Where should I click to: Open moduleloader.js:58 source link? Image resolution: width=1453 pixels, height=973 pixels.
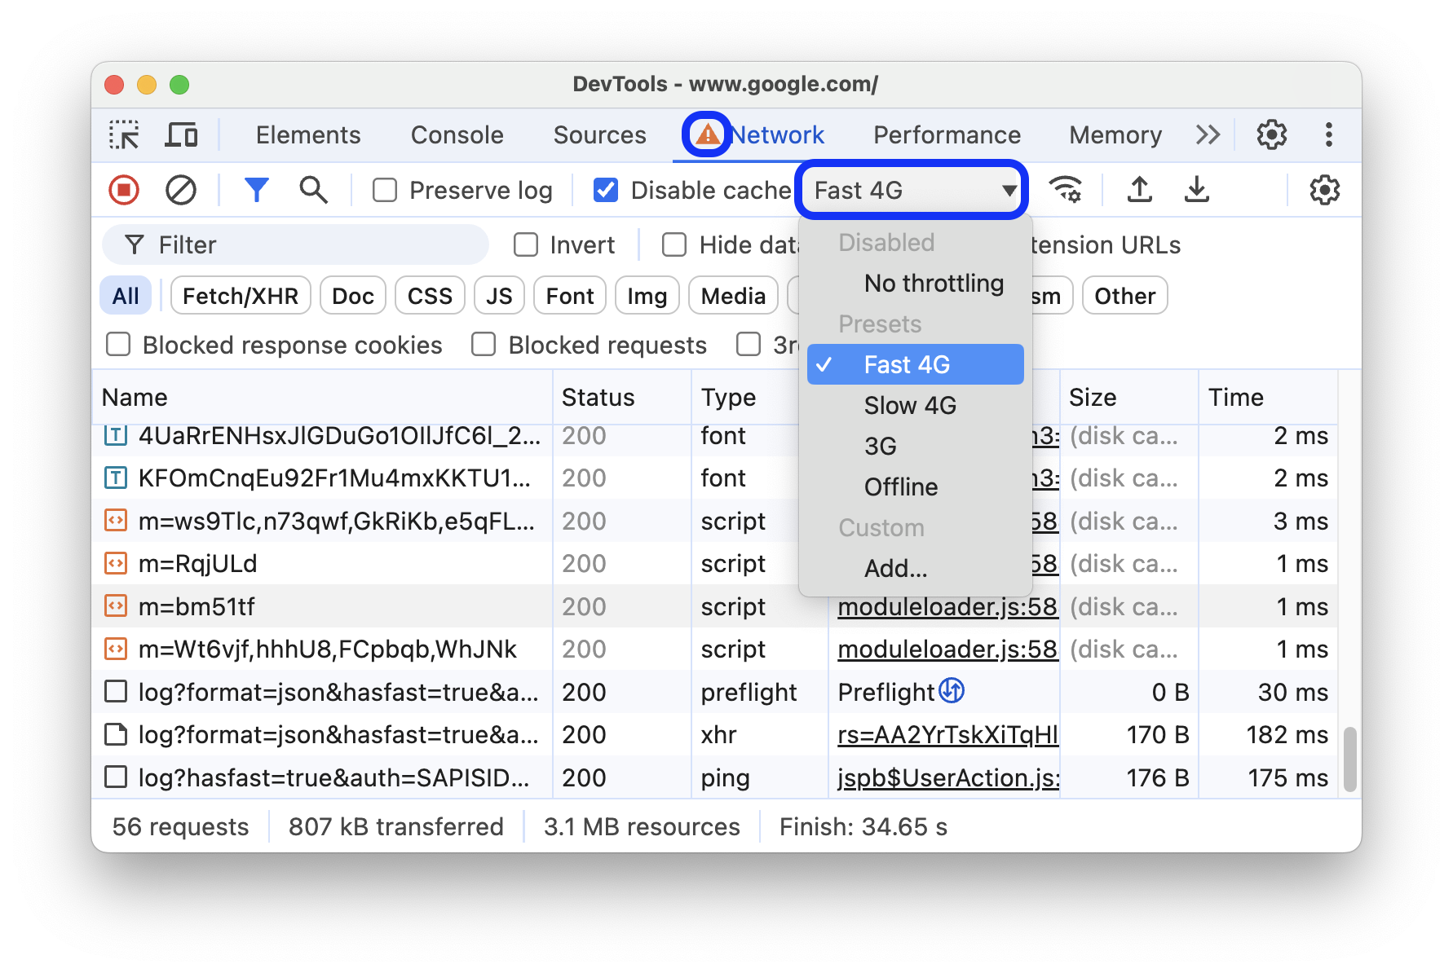pyautogui.click(x=946, y=606)
